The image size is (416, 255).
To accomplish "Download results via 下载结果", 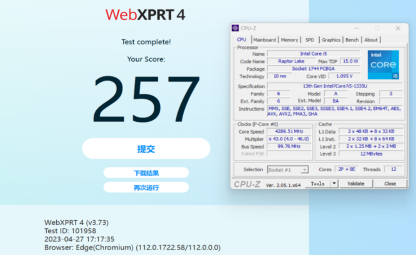I will (x=146, y=173).
